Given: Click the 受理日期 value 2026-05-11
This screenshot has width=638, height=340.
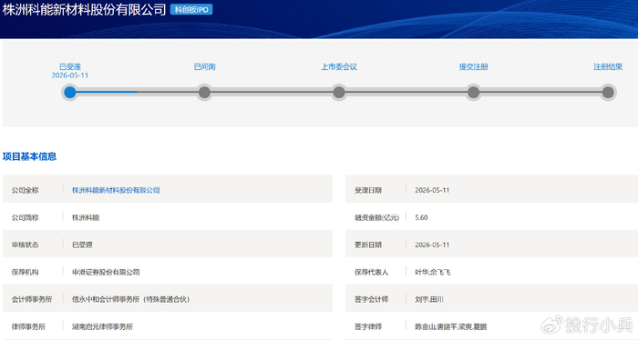Looking at the screenshot, I should (x=432, y=190).
